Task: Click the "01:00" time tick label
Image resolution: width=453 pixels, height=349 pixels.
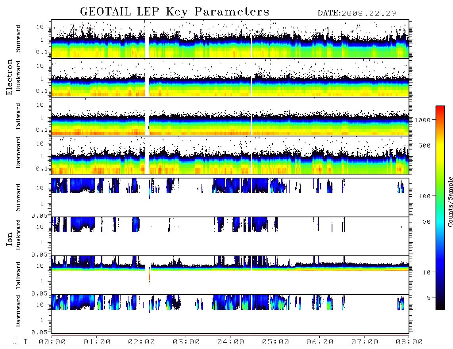Action: point(97,342)
